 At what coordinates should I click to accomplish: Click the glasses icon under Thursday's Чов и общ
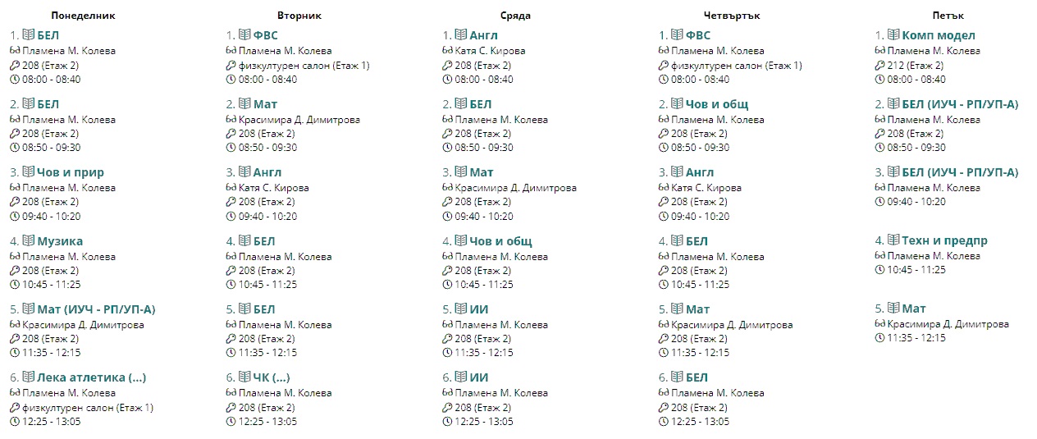(664, 120)
